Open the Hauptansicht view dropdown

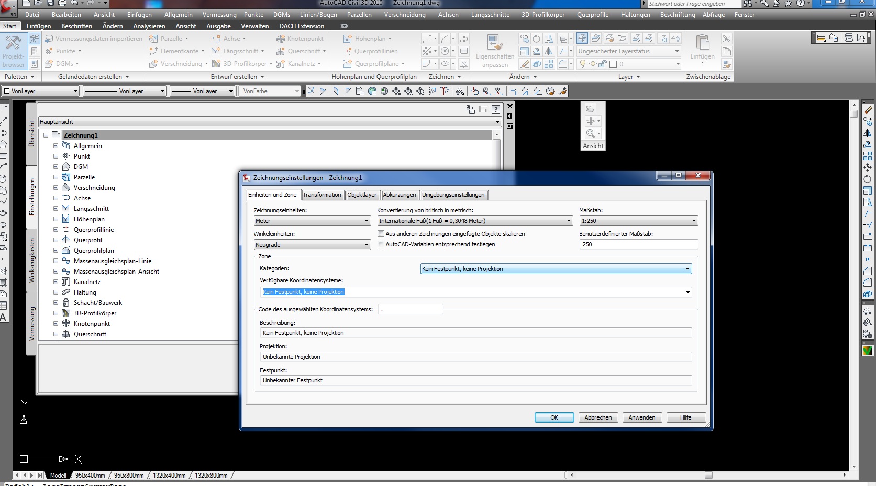[x=270, y=122]
